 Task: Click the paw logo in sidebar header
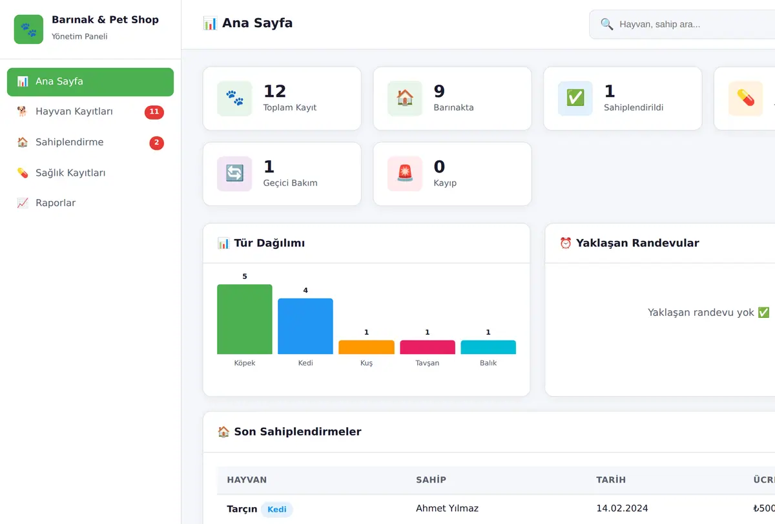pyautogui.click(x=28, y=29)
